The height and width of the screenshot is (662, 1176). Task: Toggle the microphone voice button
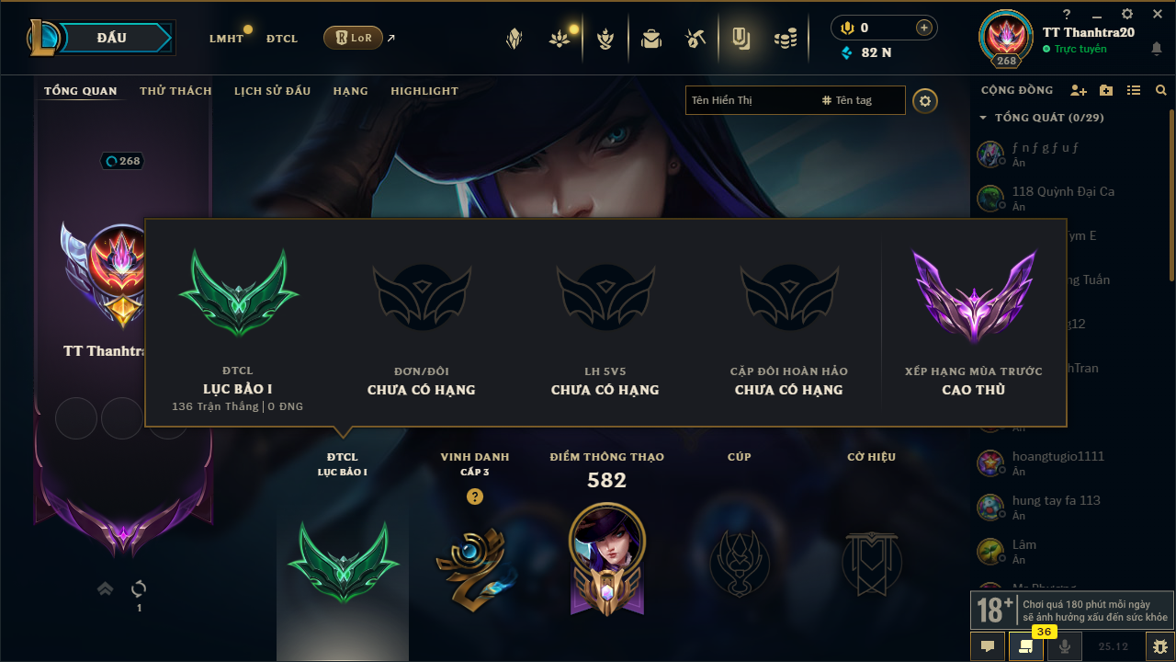[x=1065, y=646]
